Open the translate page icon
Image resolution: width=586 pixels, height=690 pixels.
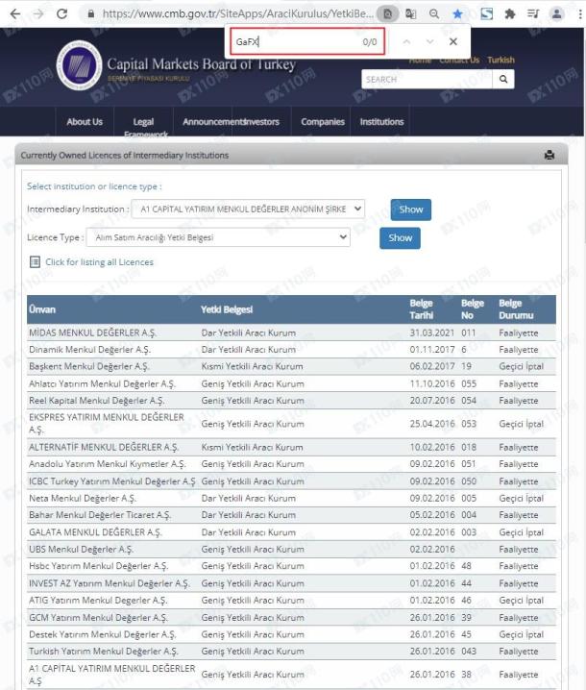click(411, 14)
